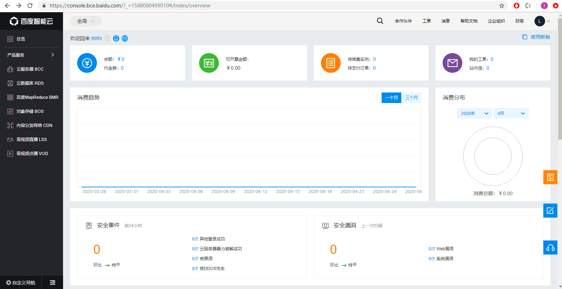562x289 pixels.
Task: Click the browser address bar URL
Action: pyautogui.click(x=130, y=6)
